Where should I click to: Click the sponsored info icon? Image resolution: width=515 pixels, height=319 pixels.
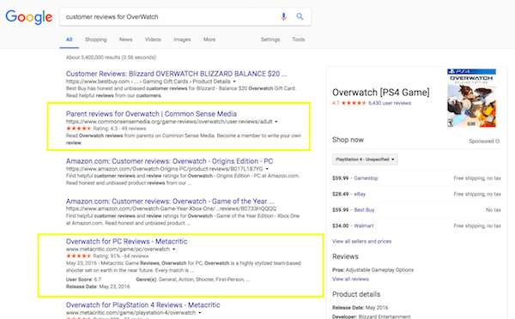(x=498, y=141)
